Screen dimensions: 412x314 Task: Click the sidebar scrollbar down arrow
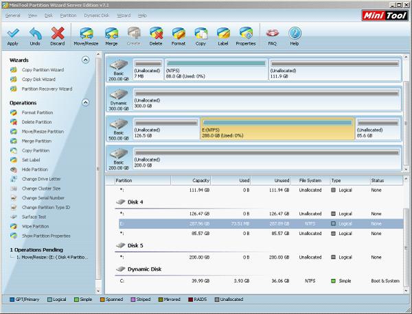click(x=98, y=291)
